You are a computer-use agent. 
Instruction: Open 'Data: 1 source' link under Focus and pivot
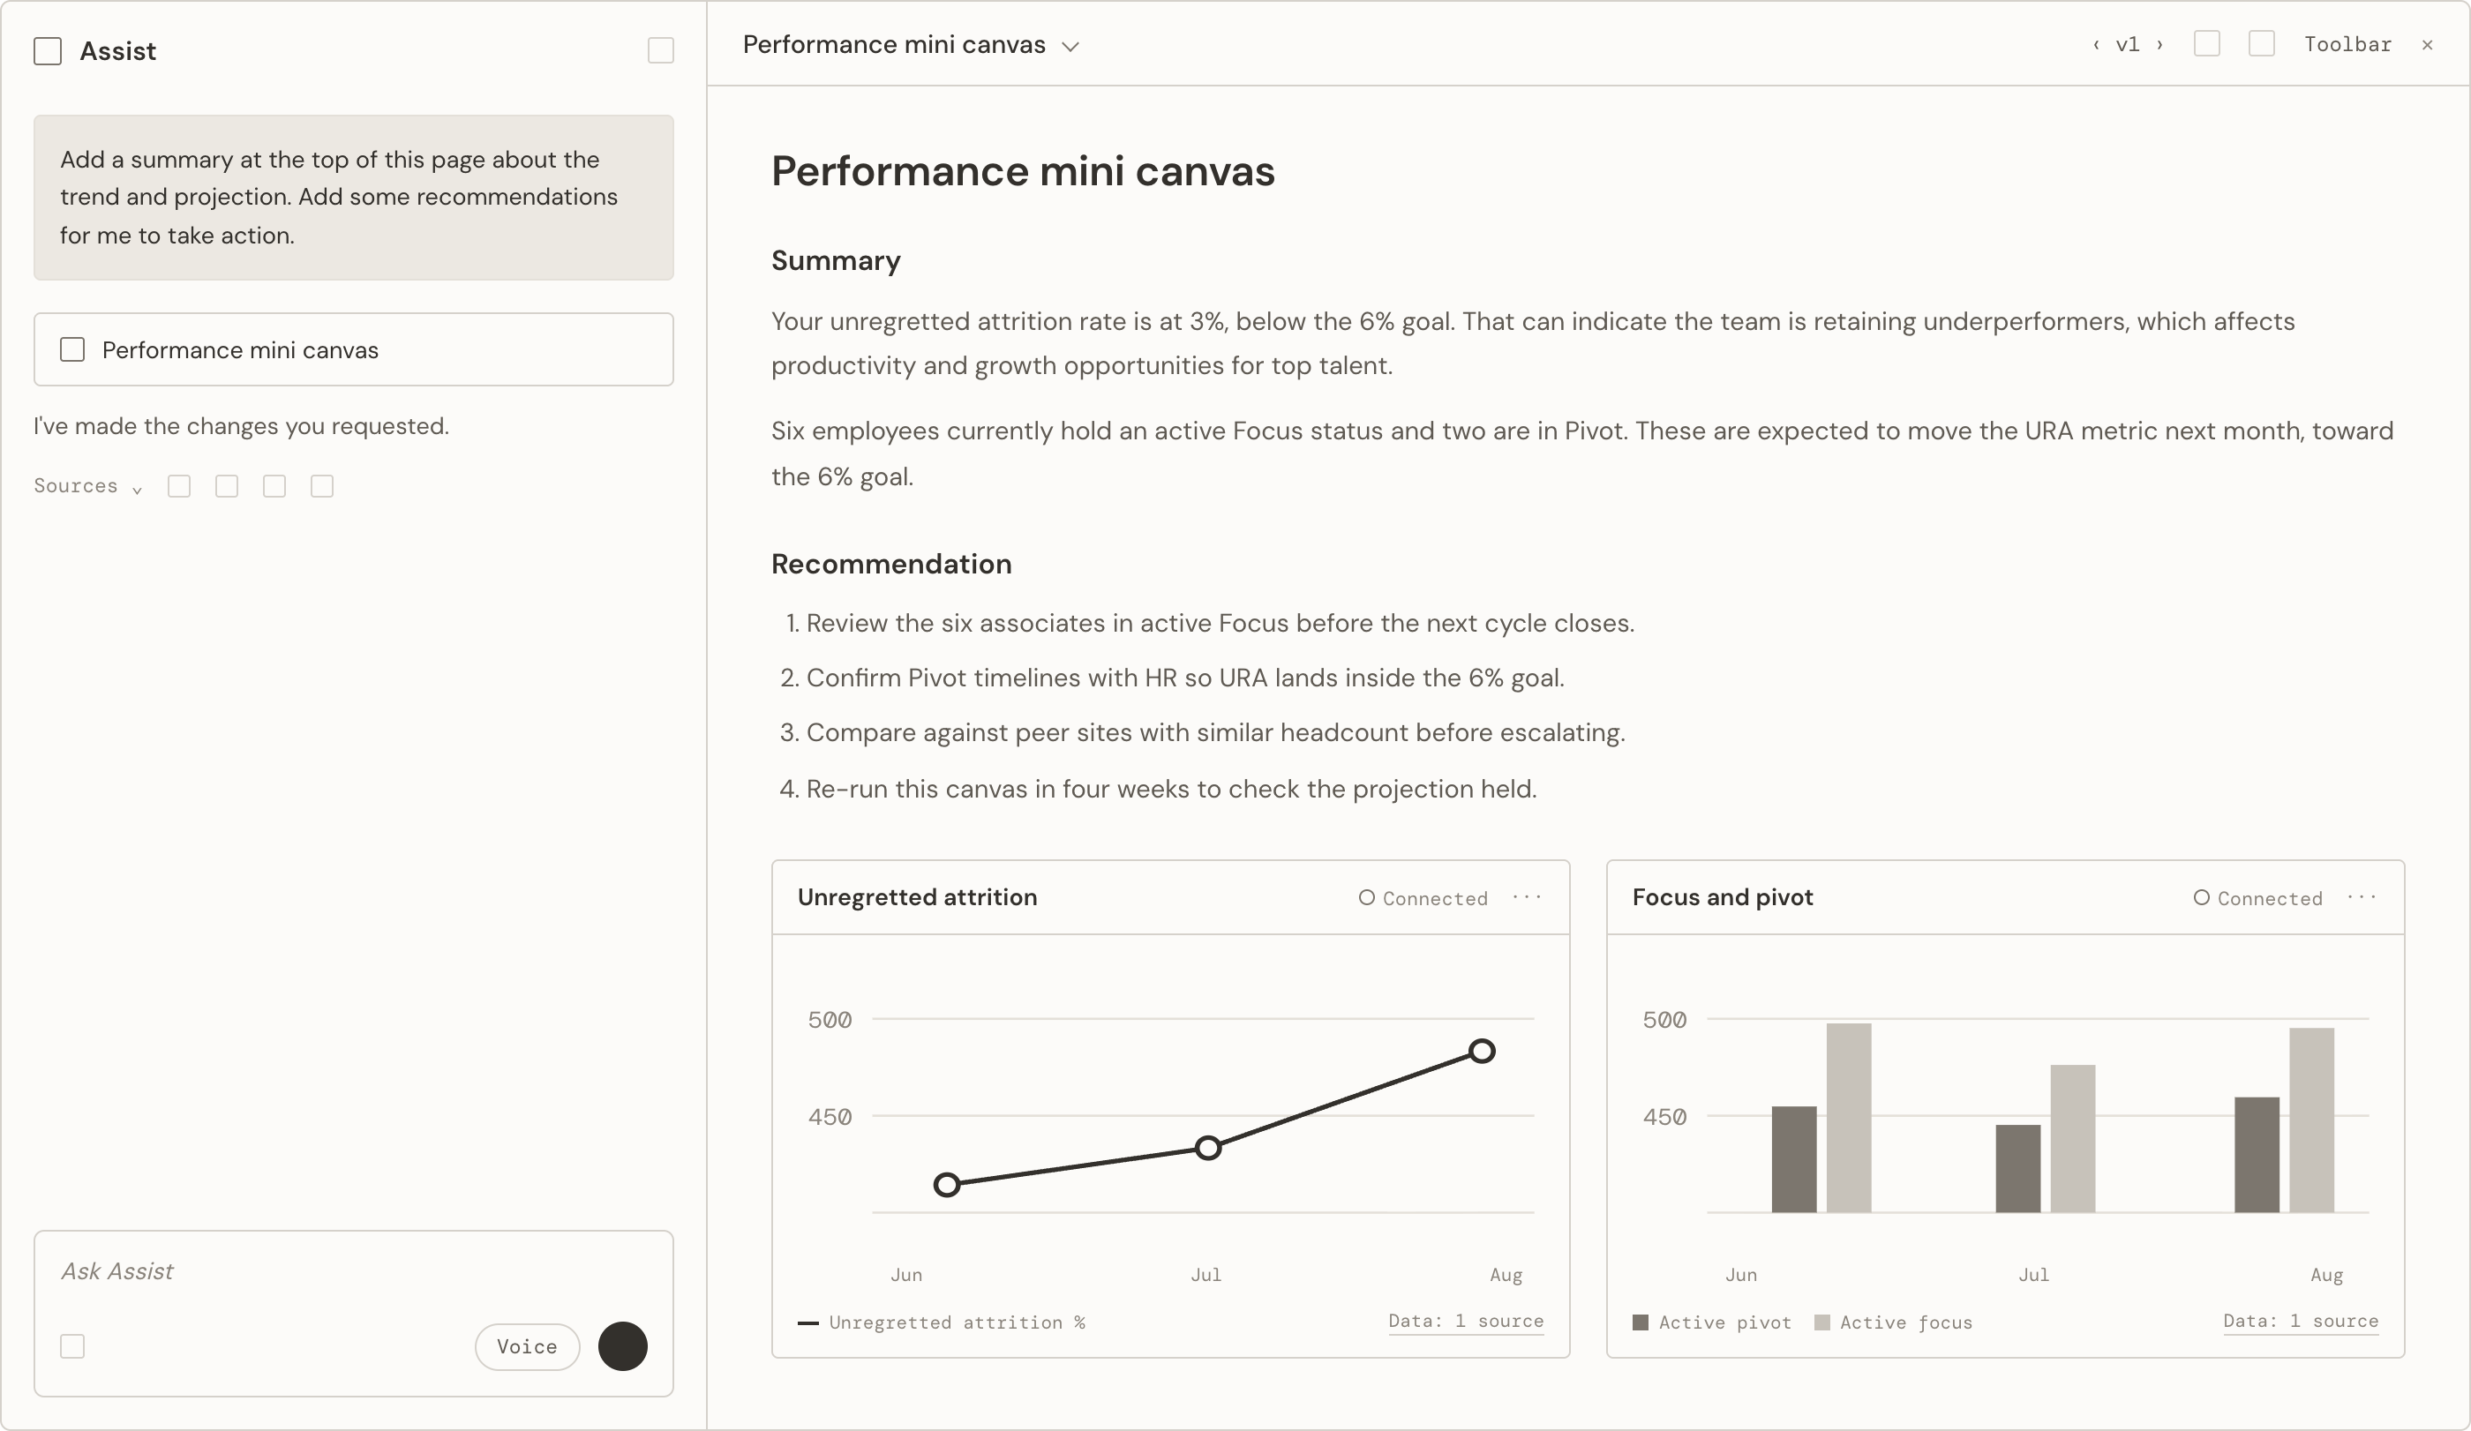pos(2302,1322)
